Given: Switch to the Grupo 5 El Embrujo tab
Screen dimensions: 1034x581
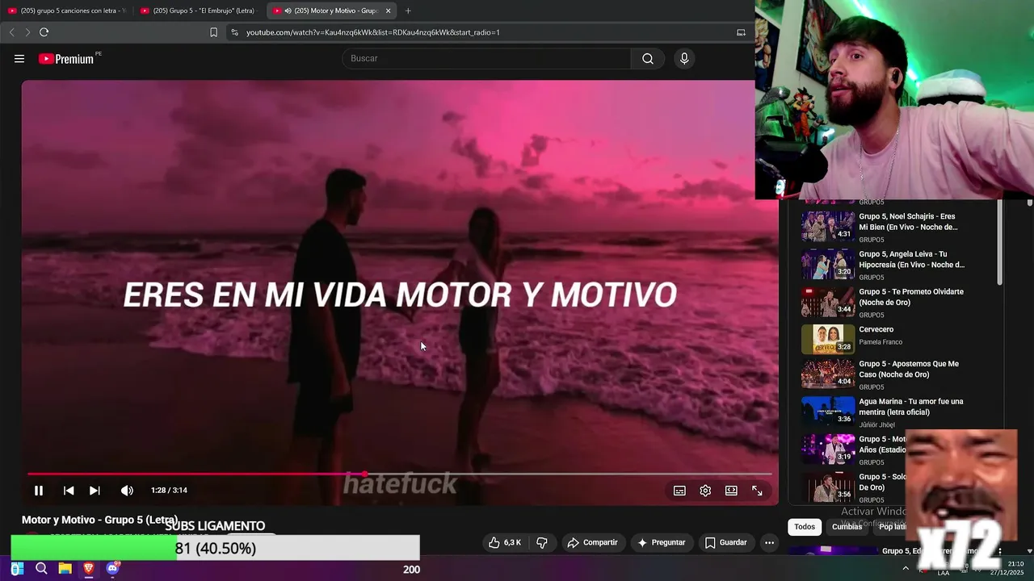Looking at the screenshot, I should 200,10.
